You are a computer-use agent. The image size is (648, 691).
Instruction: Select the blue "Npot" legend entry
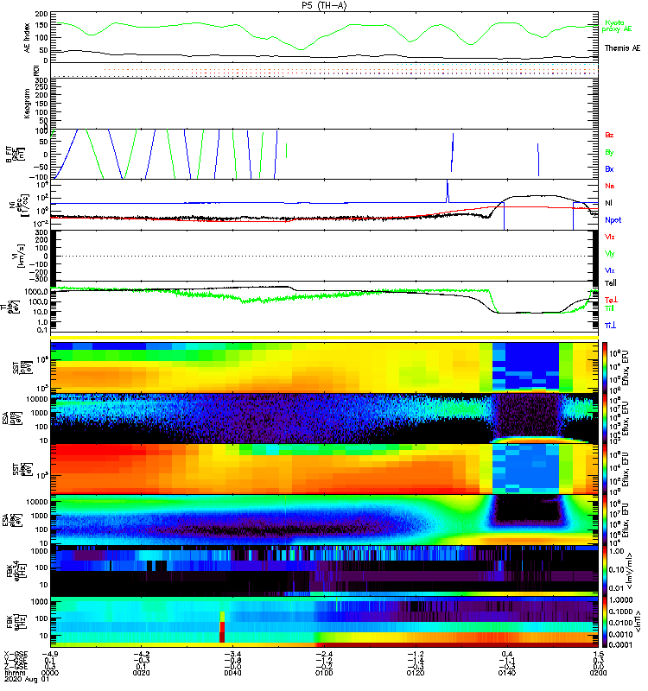tap(613, 220)
